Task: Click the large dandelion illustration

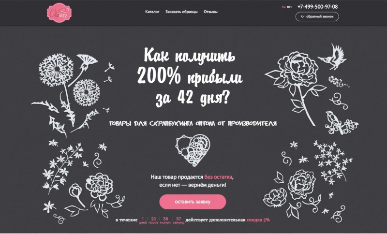Action: (56, 70)
